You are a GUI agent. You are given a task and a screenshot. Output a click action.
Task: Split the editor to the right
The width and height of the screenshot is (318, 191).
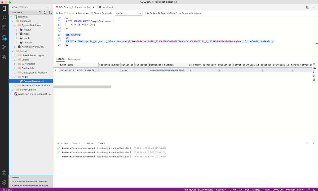click(308, 7)
